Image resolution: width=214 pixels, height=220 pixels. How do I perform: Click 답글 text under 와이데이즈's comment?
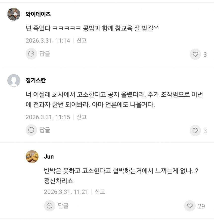pos(45,54)
